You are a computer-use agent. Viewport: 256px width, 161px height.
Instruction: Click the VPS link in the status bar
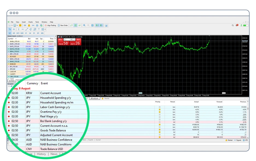coord(245,140)
